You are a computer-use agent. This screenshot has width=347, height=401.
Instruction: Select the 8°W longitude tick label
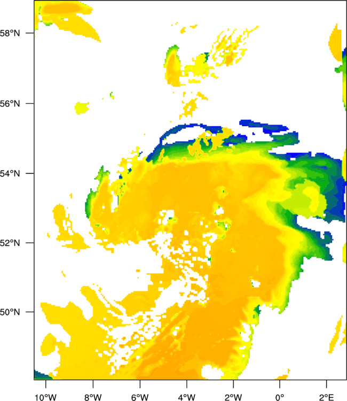point(93,396)
